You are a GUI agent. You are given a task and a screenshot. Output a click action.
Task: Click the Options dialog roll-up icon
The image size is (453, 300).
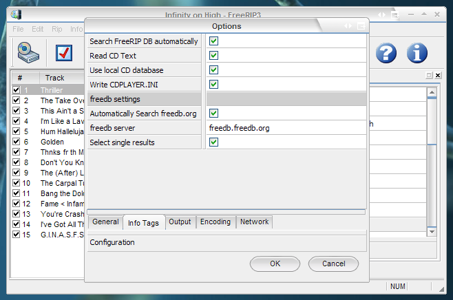[361, 26]
